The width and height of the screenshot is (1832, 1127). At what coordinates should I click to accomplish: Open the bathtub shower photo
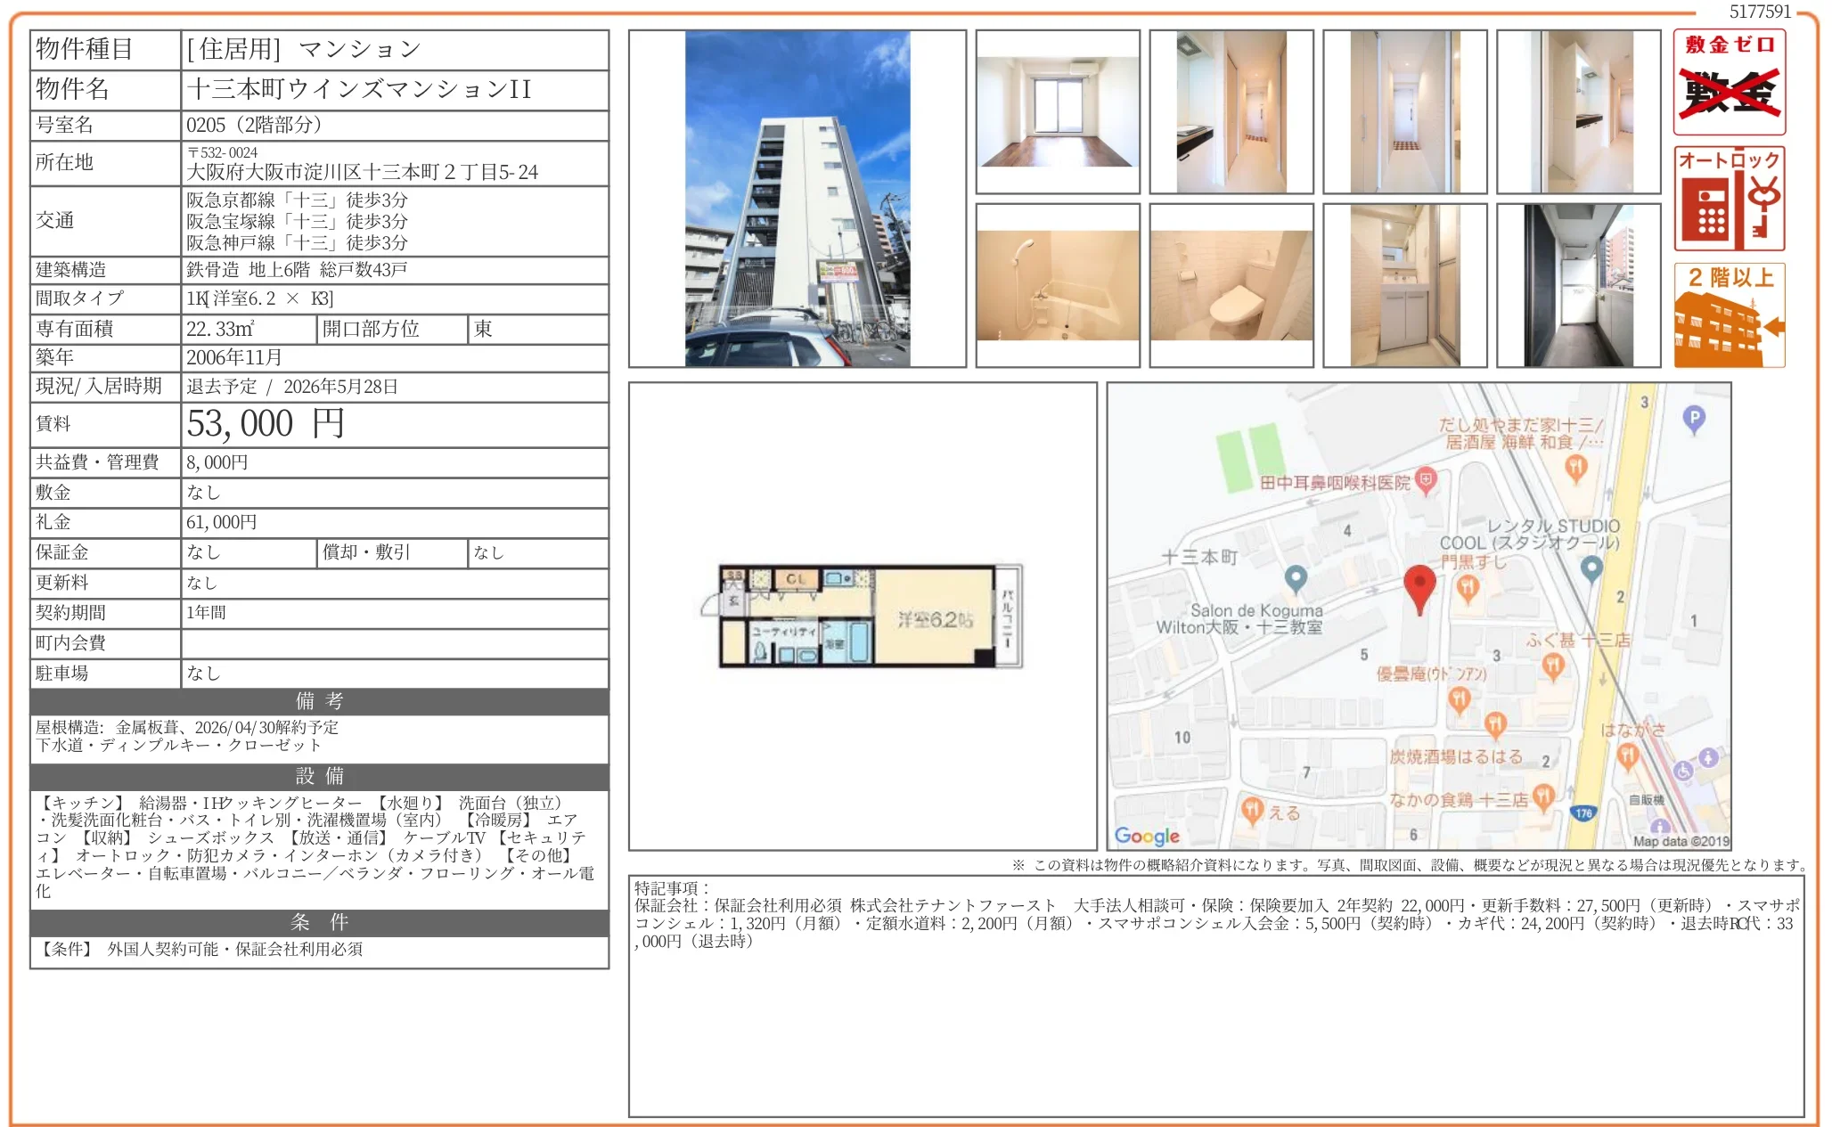click(x=1057, y=285)
